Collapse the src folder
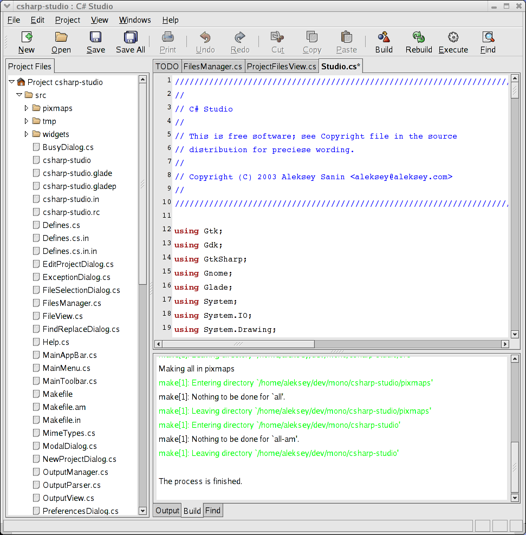526x535 pixels. pos(19,95)
